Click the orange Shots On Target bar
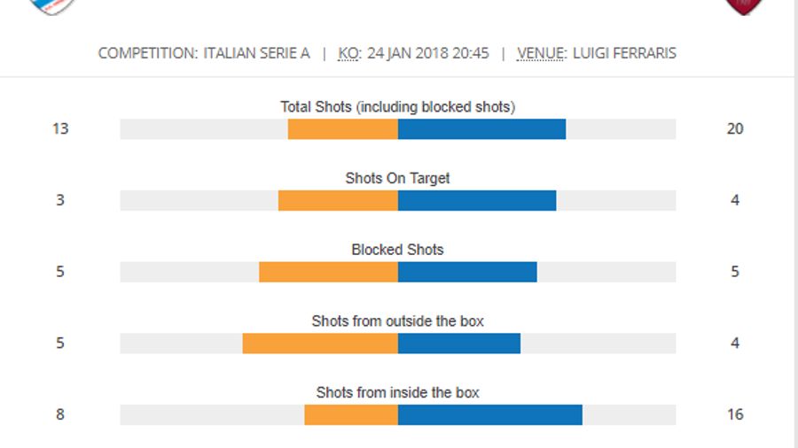 point(338,201)
